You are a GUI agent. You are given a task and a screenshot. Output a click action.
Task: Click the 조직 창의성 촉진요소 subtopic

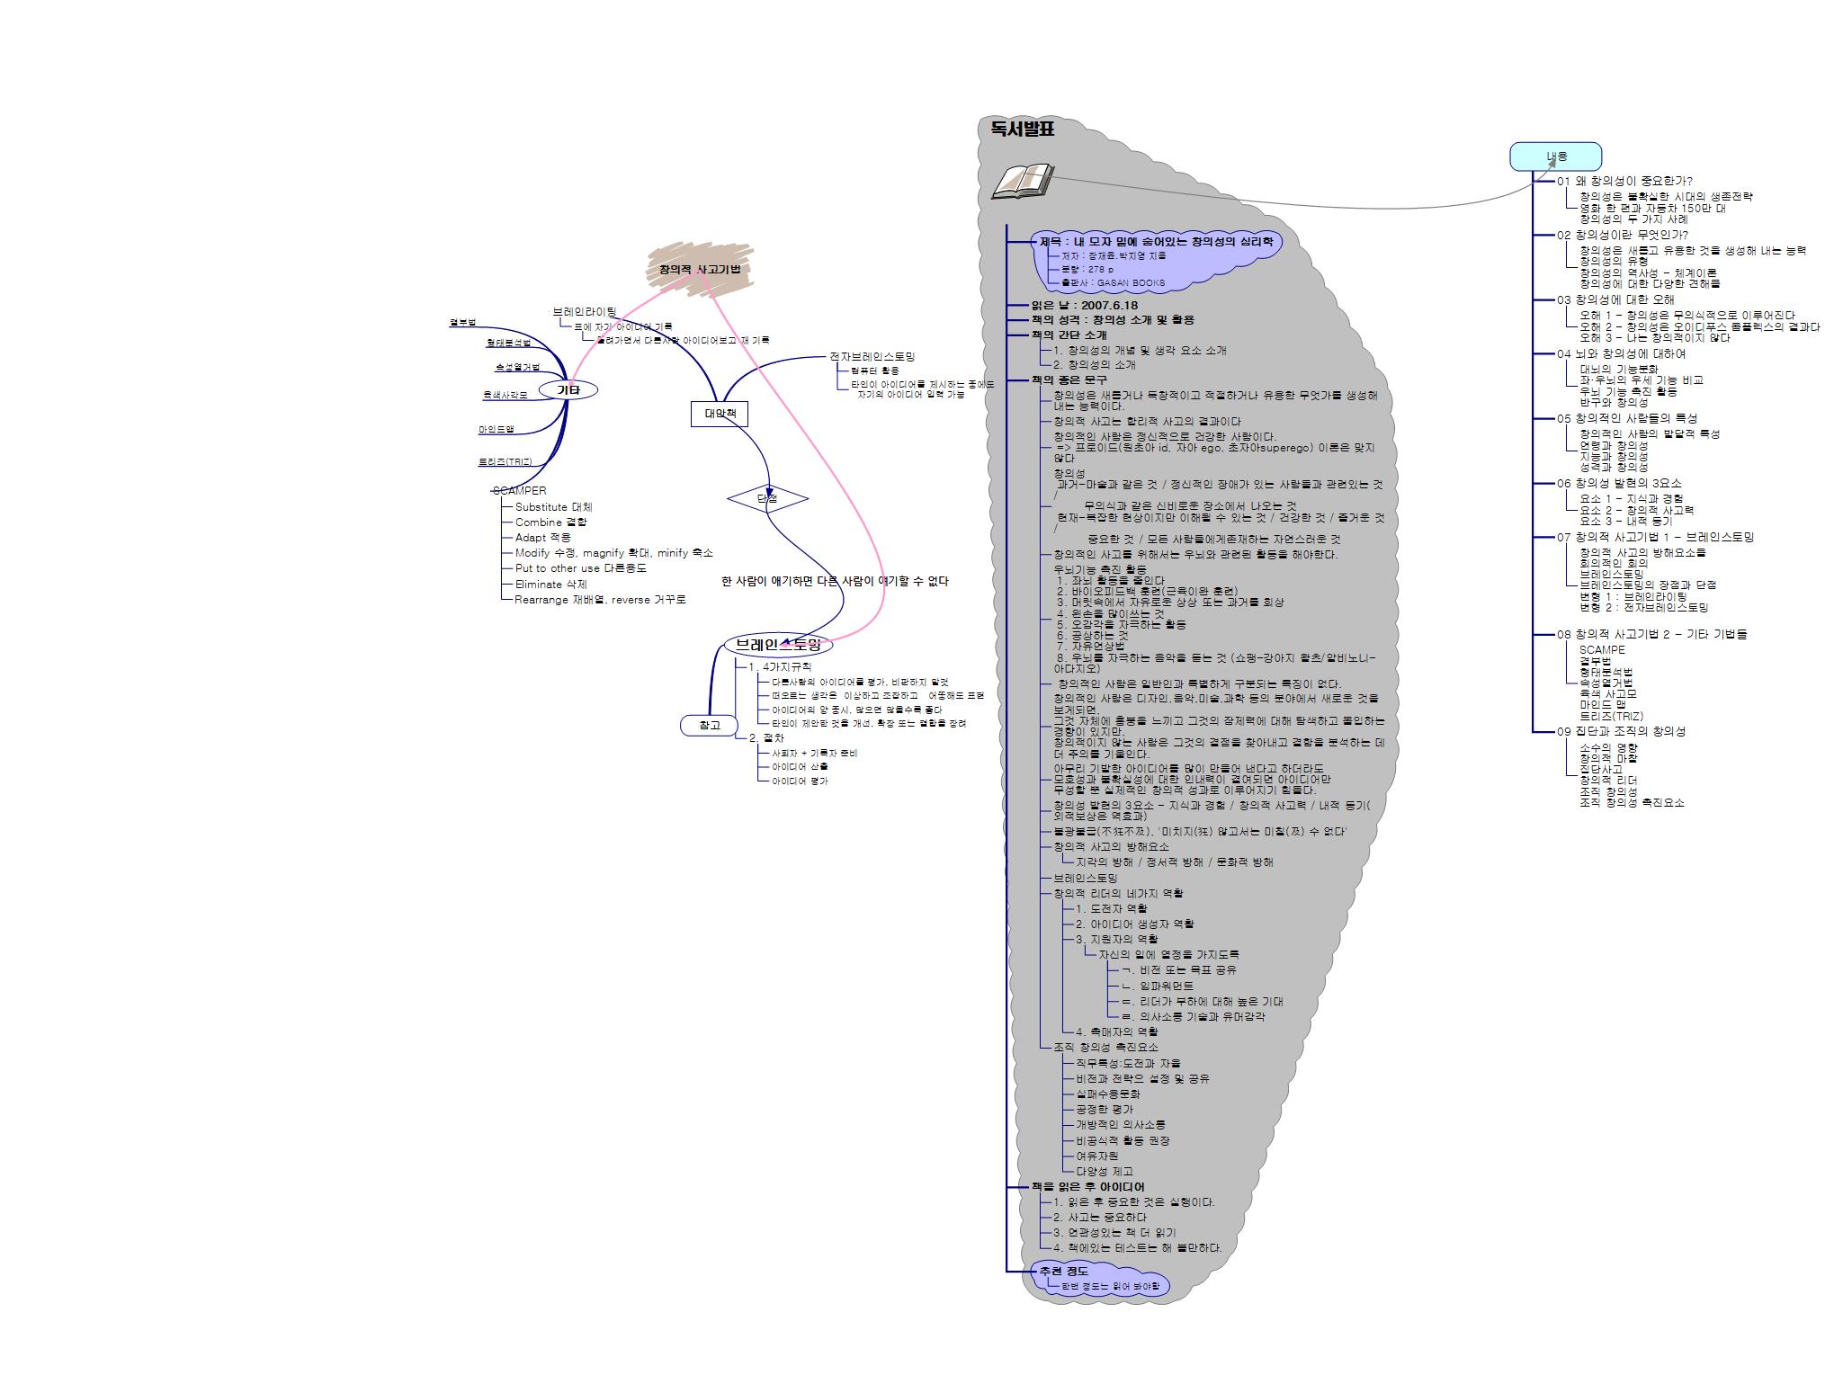click(x=1105, y=1047)
